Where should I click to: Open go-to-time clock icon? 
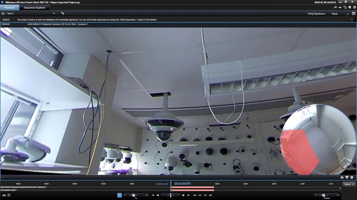pos(9,195)
